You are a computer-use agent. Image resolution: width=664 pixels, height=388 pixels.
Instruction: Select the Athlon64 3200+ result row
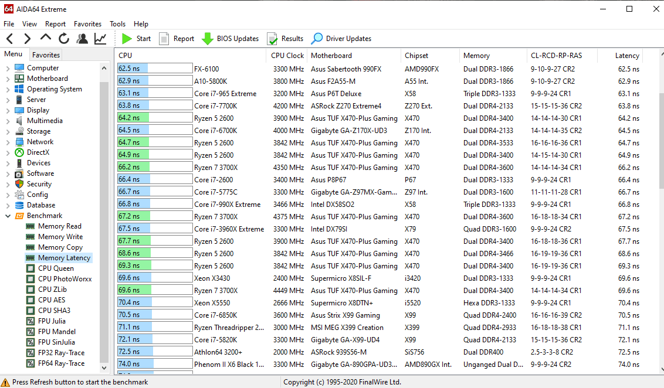[x=379, y=352]
